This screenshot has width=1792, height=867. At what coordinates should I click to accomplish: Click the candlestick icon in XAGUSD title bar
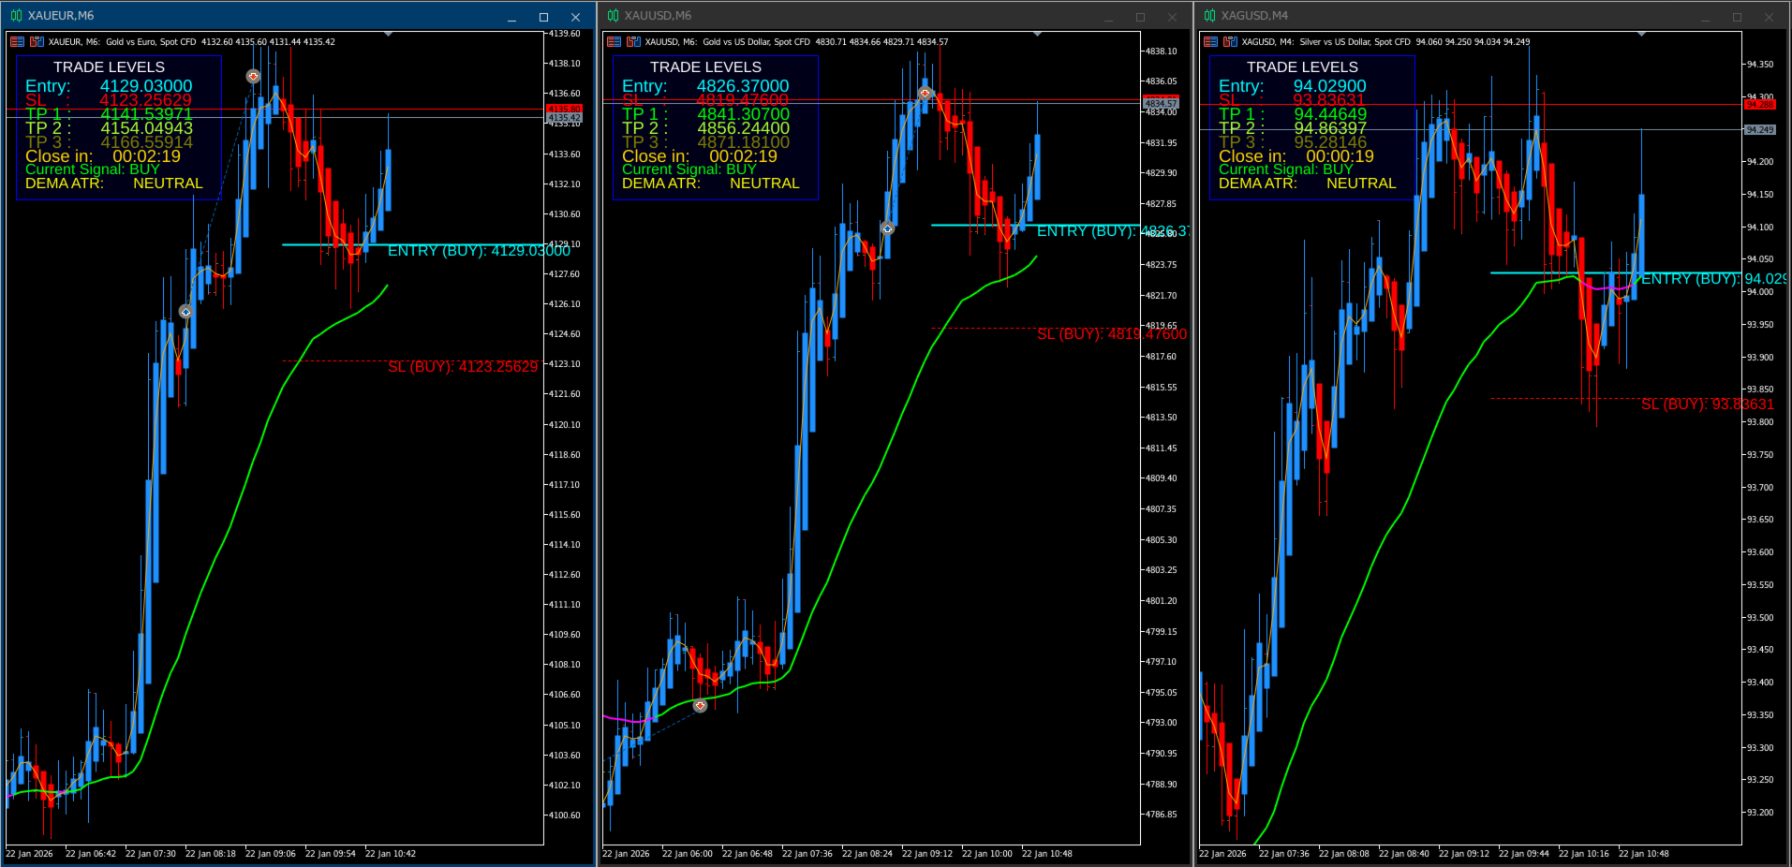click(1209, 16)
